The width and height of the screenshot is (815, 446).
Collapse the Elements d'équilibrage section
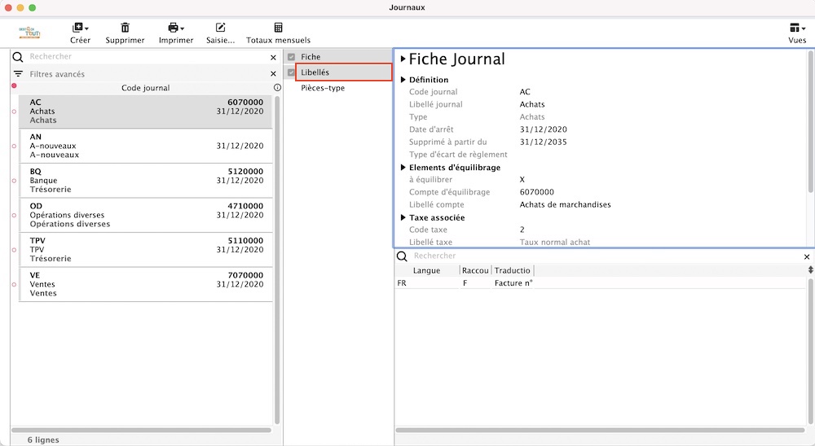403,167
